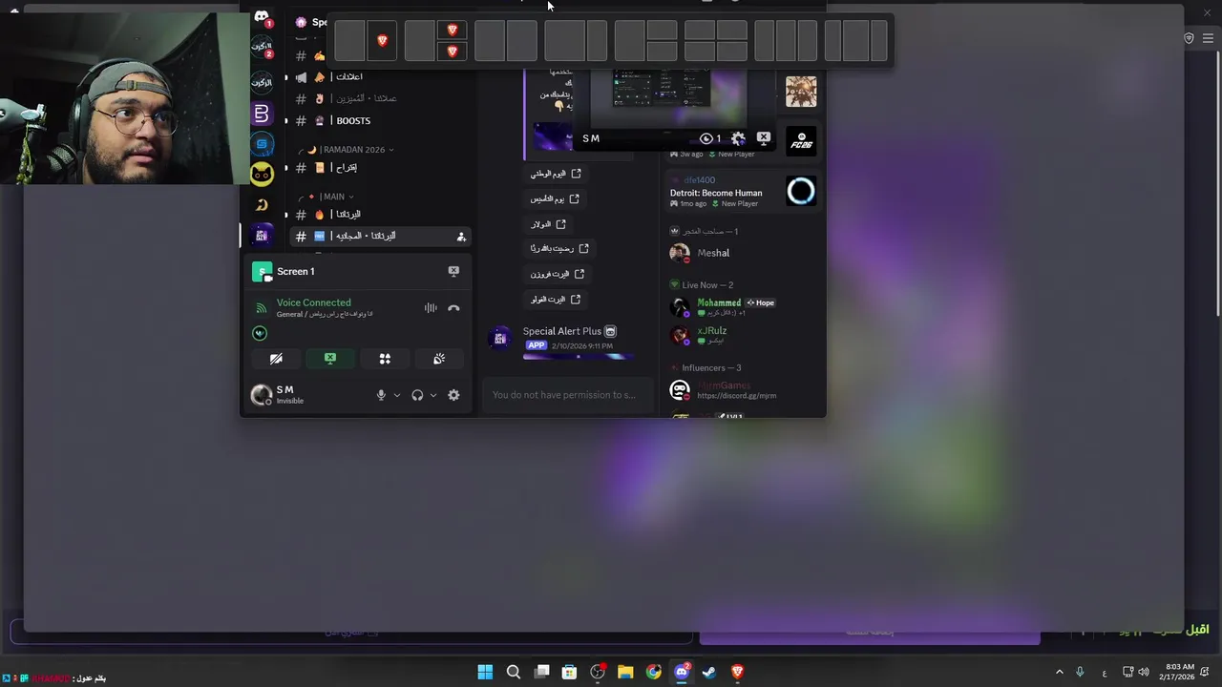Open the BOOSTS channel

tap(353, 120)
